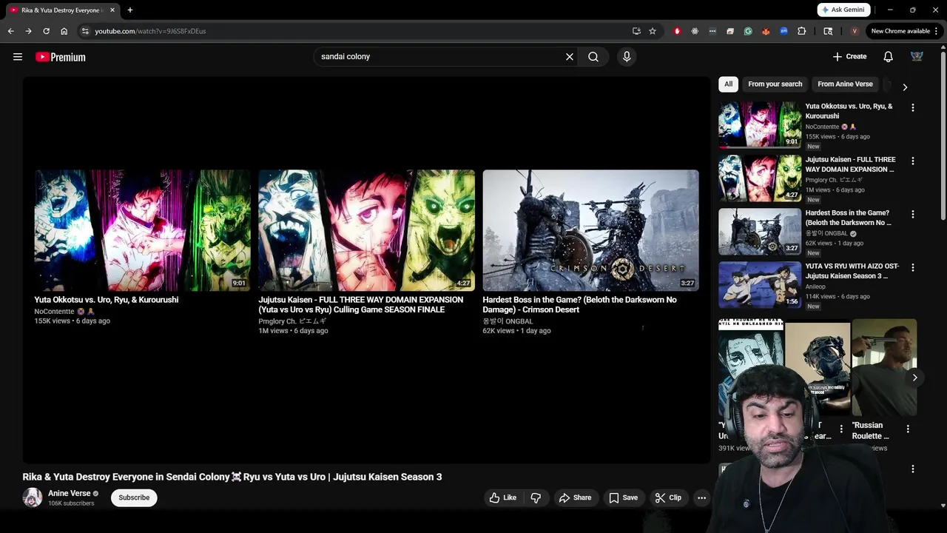
Task: Open the MetaMask fox extension icon
Action: coord(766,31)
